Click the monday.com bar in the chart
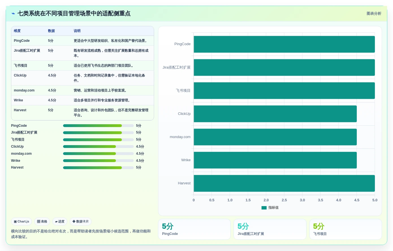 click(x=275, y=137)
